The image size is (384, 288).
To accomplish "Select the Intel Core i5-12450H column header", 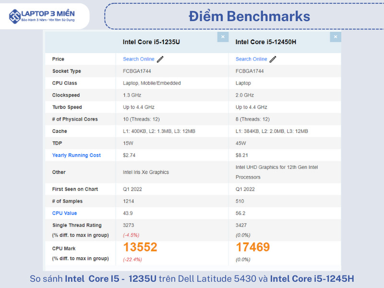I will (265, 42).
